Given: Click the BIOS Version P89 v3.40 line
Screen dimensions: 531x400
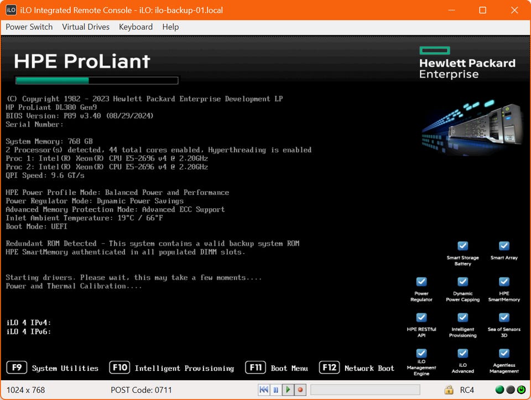Looking at the screenshot, I should point(80,115).
